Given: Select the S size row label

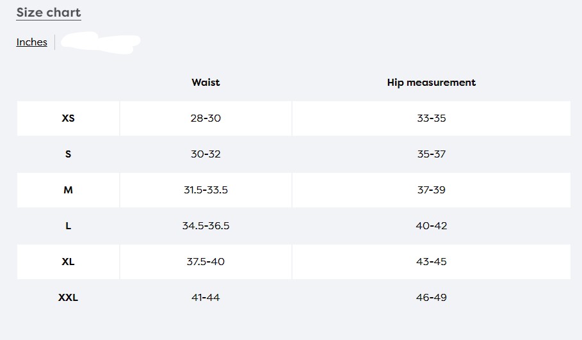Looking at the screenshot, I should (x=68, y=154).
